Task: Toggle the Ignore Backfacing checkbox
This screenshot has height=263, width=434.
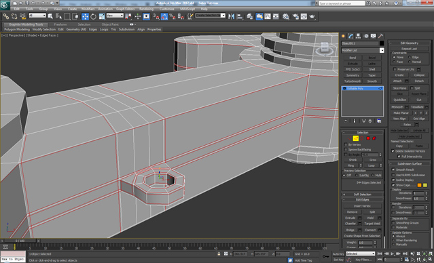Action: pos(346,149)
